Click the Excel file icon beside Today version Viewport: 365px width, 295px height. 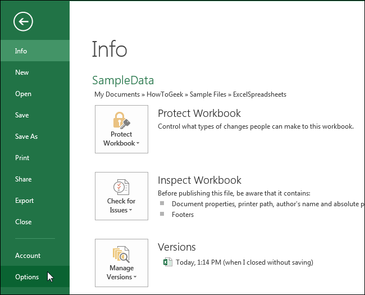(167, 262)
